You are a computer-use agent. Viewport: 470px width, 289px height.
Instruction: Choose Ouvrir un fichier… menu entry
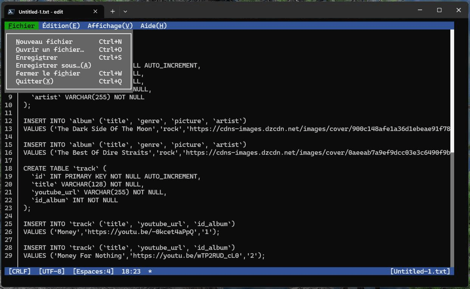point(50,49)
